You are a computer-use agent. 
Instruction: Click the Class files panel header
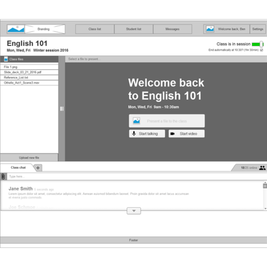point(29,59)
